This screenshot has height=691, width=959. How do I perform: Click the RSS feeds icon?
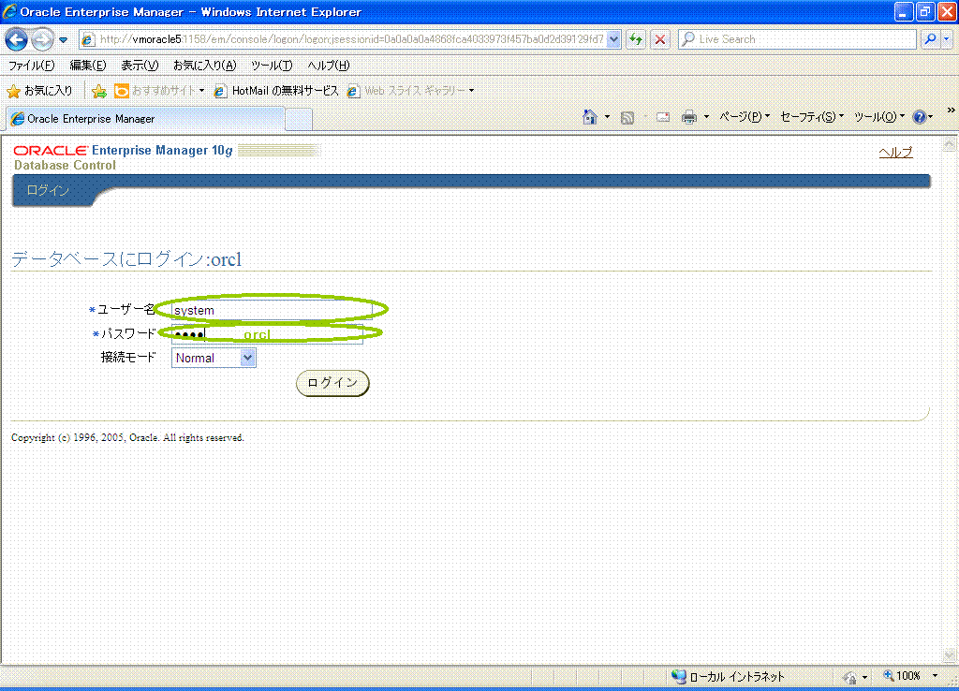point(627,117)
